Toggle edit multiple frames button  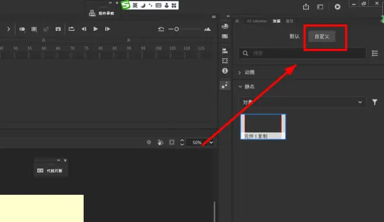point(34,29)
